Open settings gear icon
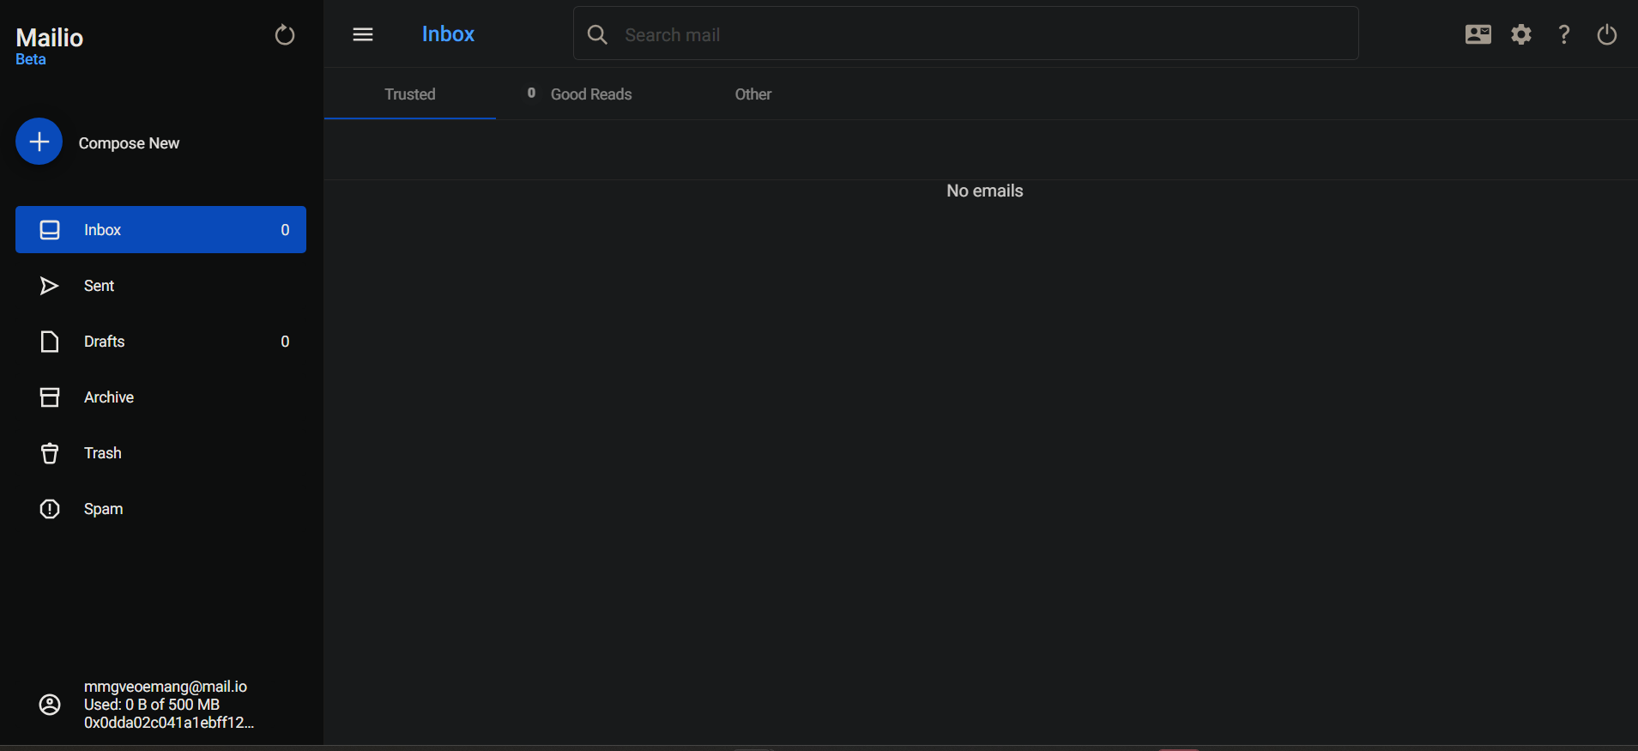Screen dimensions: 1638x751 tap(1521, 34)
